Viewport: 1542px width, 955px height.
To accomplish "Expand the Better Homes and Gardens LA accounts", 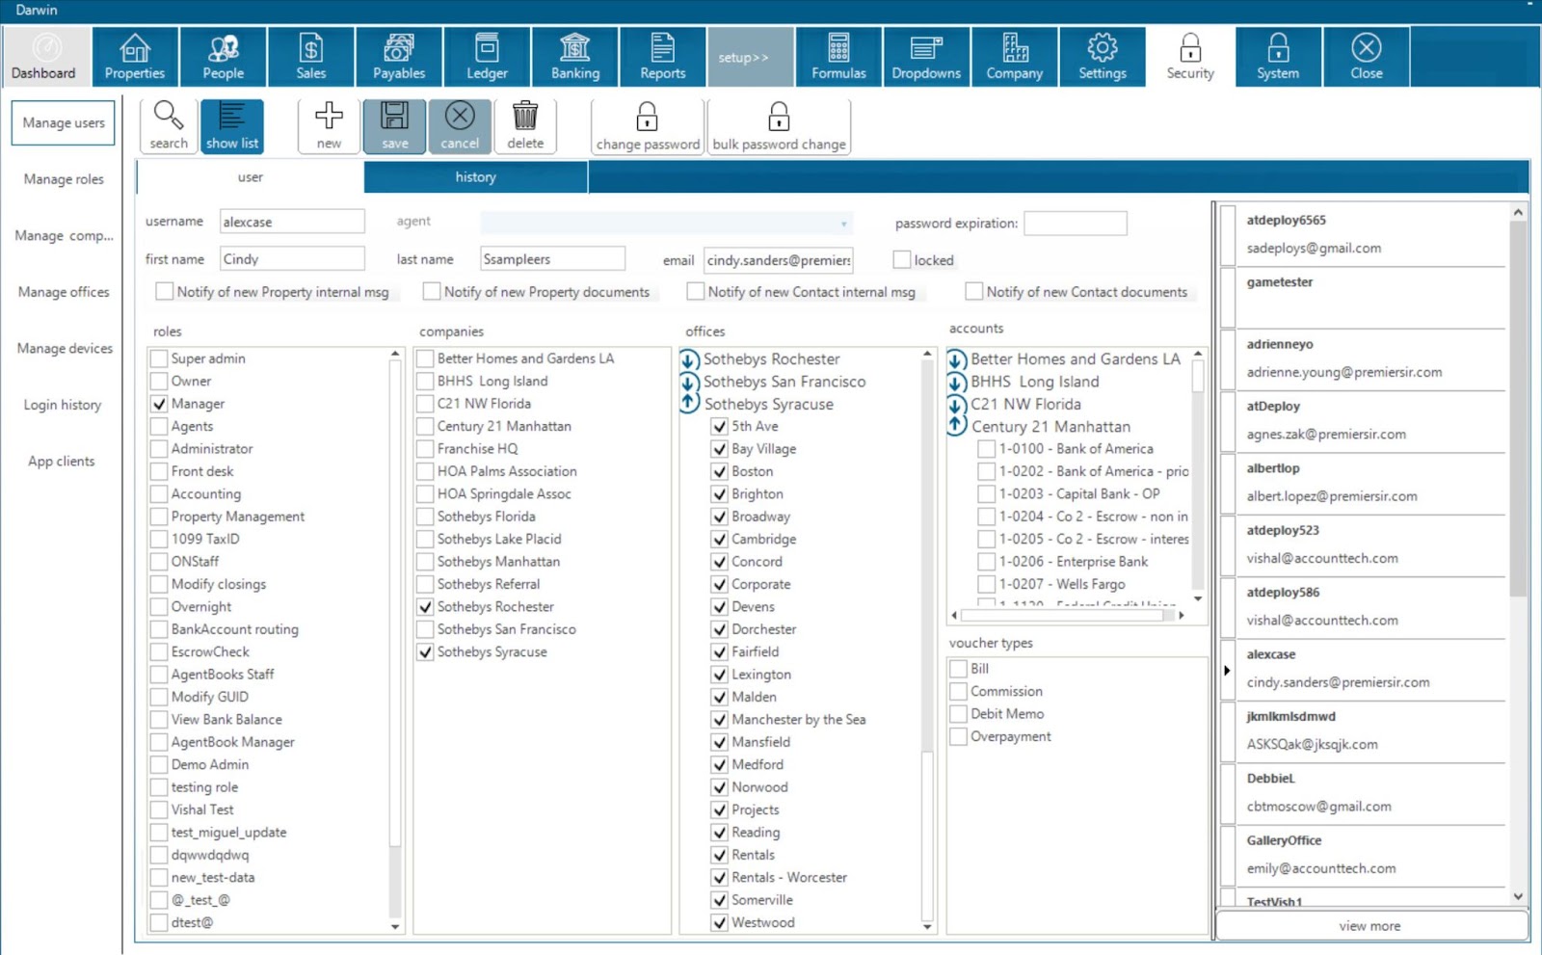I will 956,359.
